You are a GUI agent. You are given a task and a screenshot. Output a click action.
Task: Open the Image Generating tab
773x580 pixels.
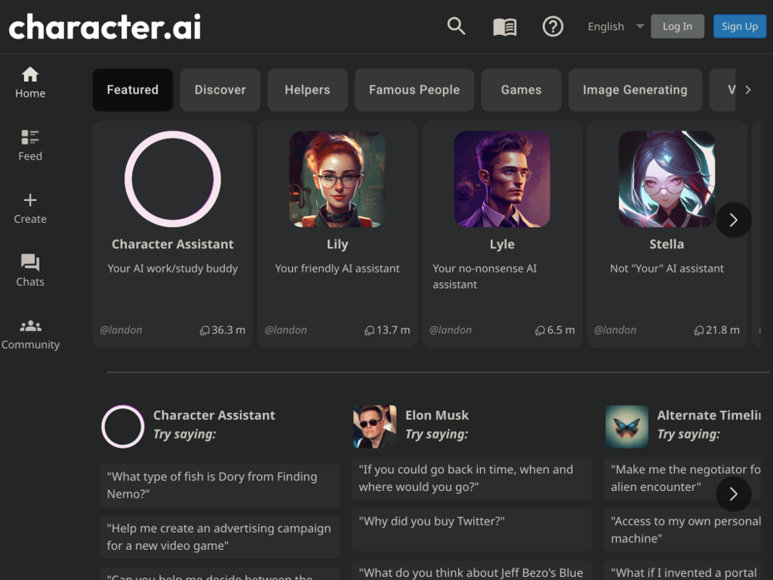[x=635, y=90]
